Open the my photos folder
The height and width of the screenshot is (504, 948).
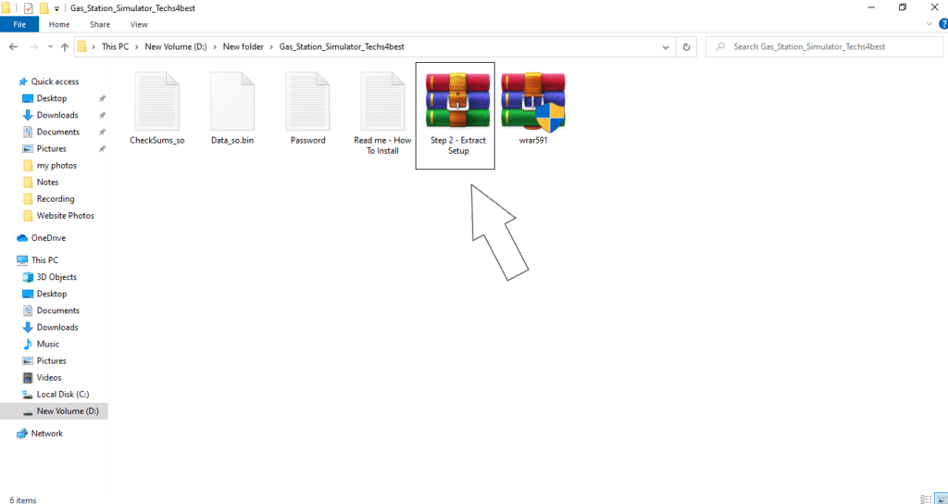click(x=56, y=165)
